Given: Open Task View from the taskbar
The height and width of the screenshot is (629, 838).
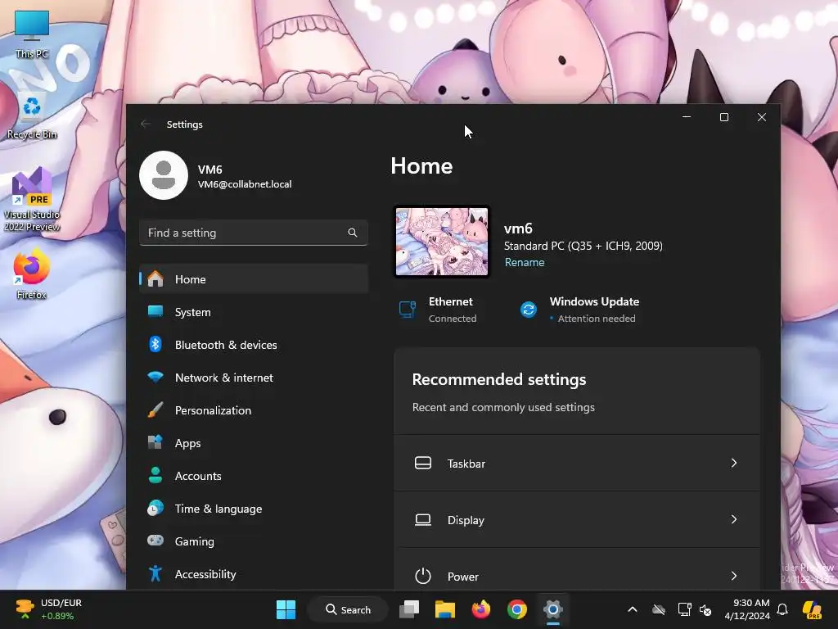Looking at the screenshot, I should (409, 609).
